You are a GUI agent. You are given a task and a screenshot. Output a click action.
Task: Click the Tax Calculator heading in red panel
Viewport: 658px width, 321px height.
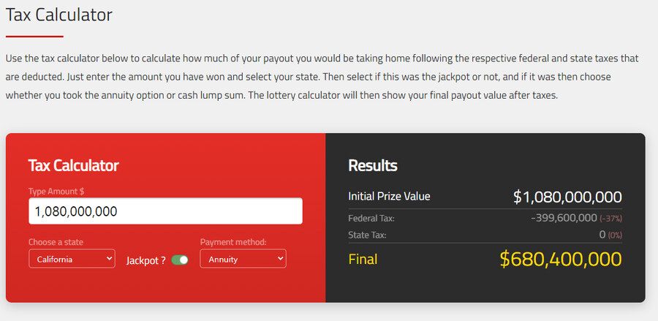click(73, 165)
